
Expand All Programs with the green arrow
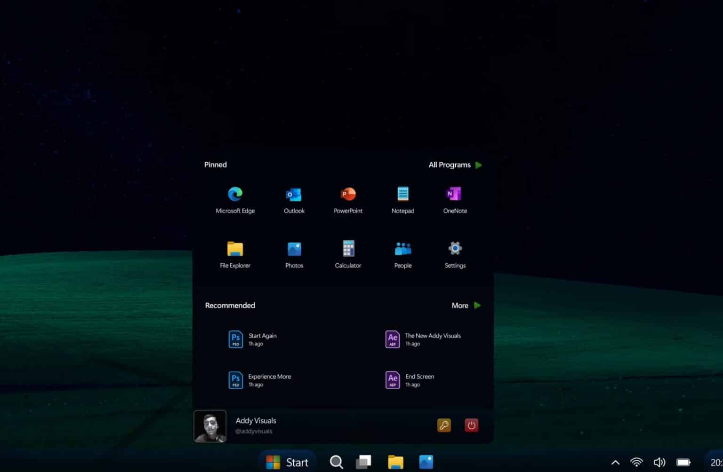(x=478, y=165)
